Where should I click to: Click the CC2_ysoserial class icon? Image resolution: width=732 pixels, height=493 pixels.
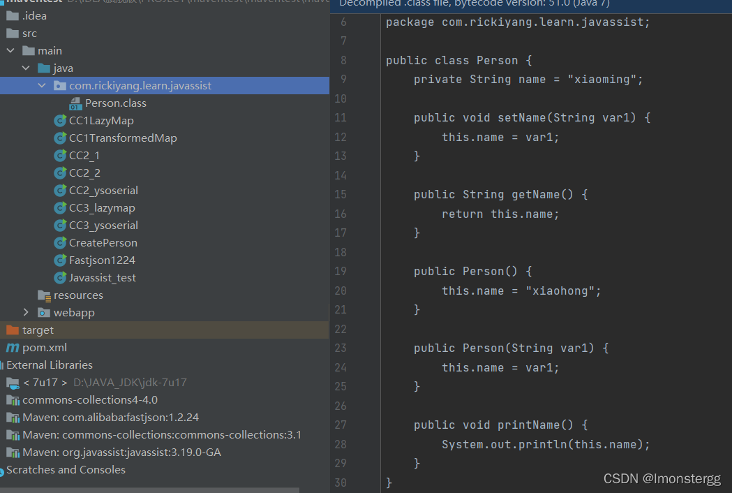(x=60, y=191)
